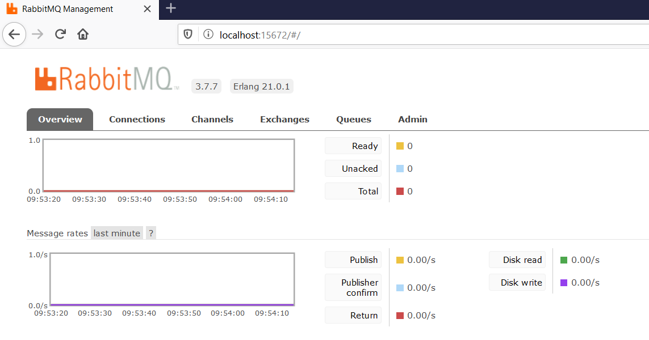
Task: Show site information icon in address bar
Action: click(x=208, y=35)
